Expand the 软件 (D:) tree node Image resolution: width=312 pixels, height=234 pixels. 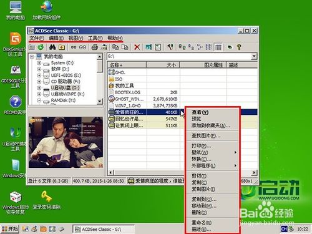pyautogui.click(x=39, y=69)
